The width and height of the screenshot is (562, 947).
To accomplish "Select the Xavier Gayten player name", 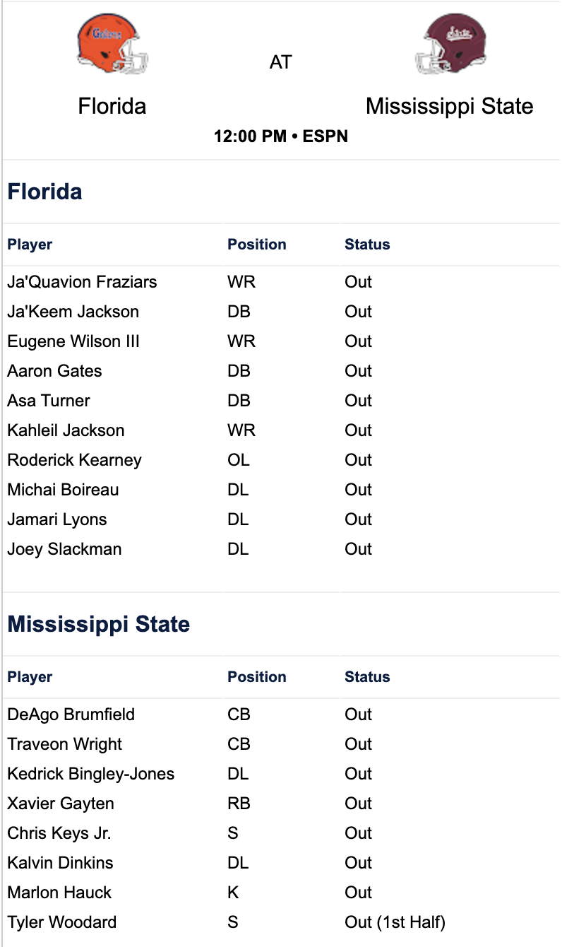I will click(61, 804).
